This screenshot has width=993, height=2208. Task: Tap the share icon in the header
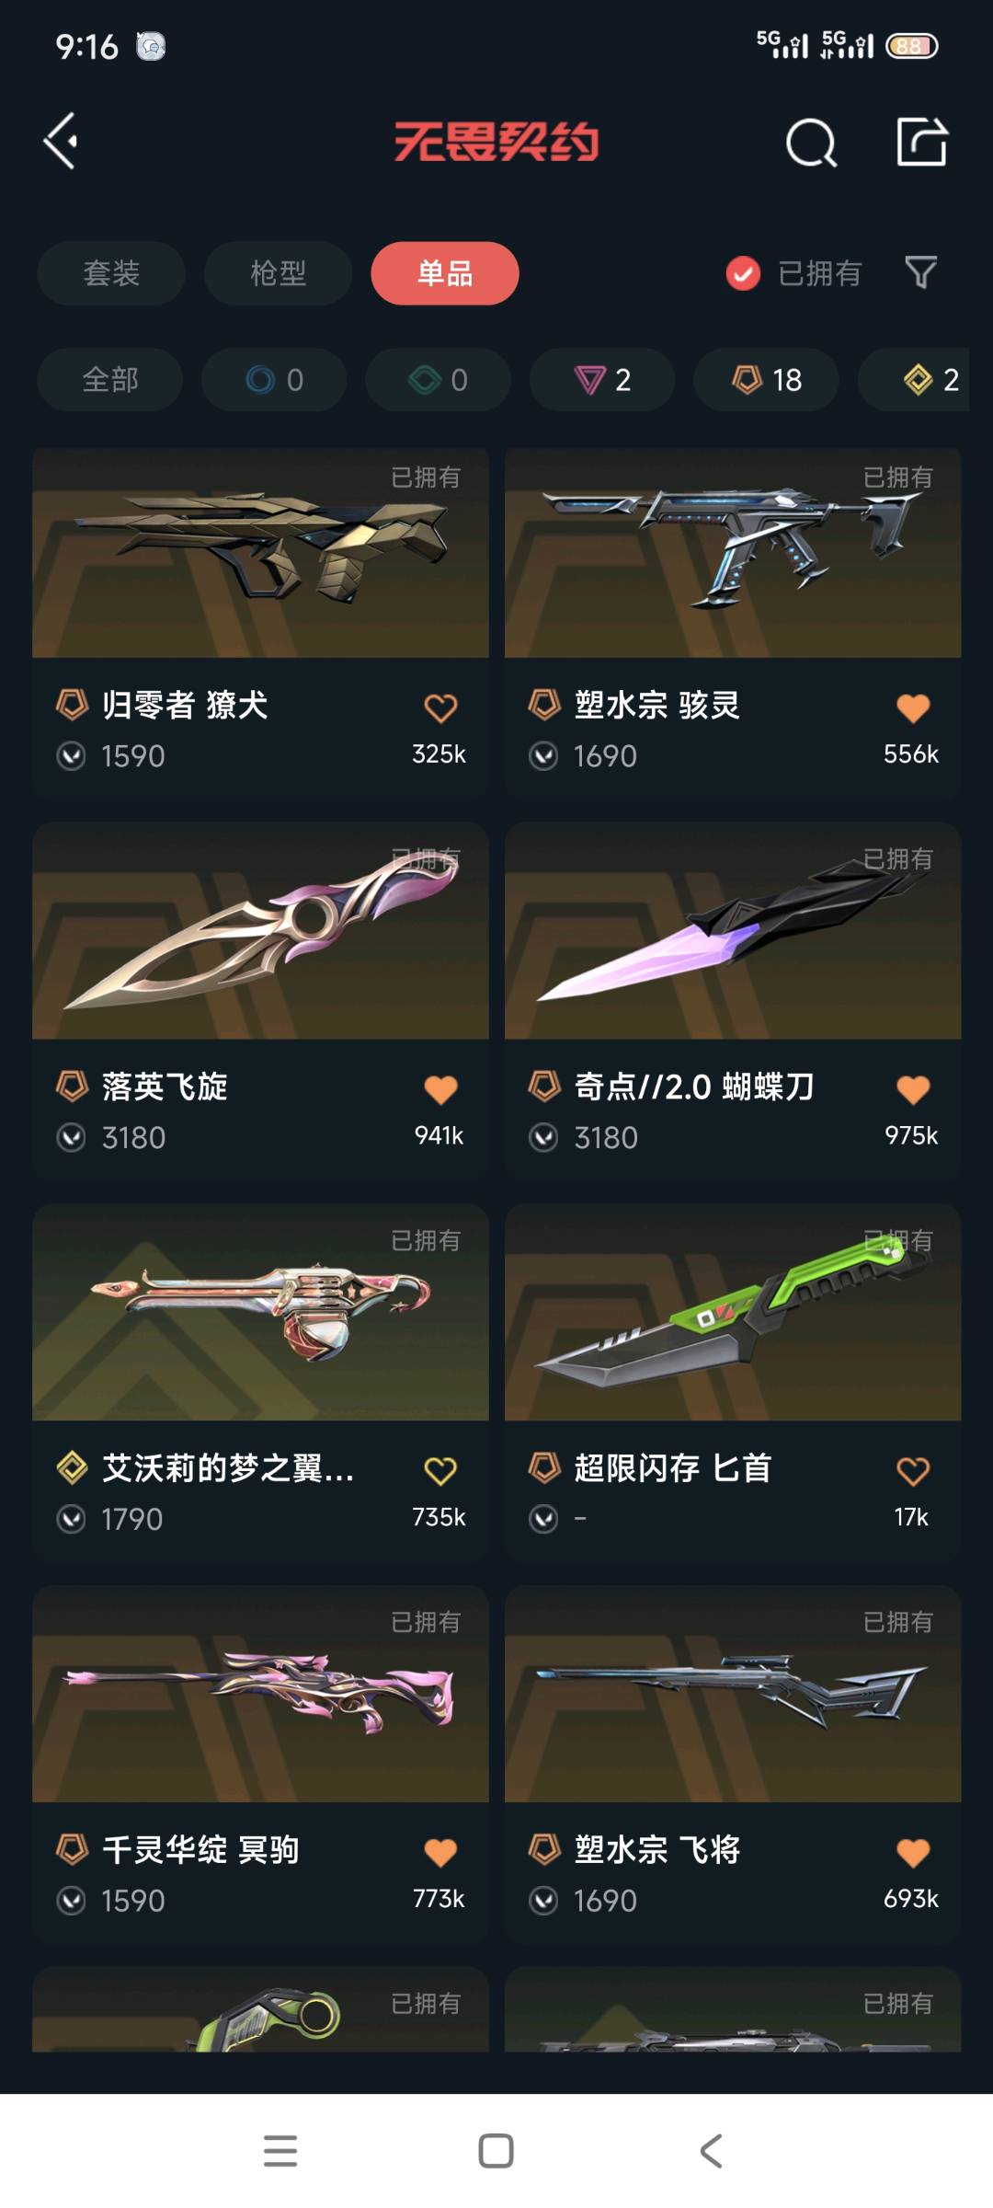point(921,142)
